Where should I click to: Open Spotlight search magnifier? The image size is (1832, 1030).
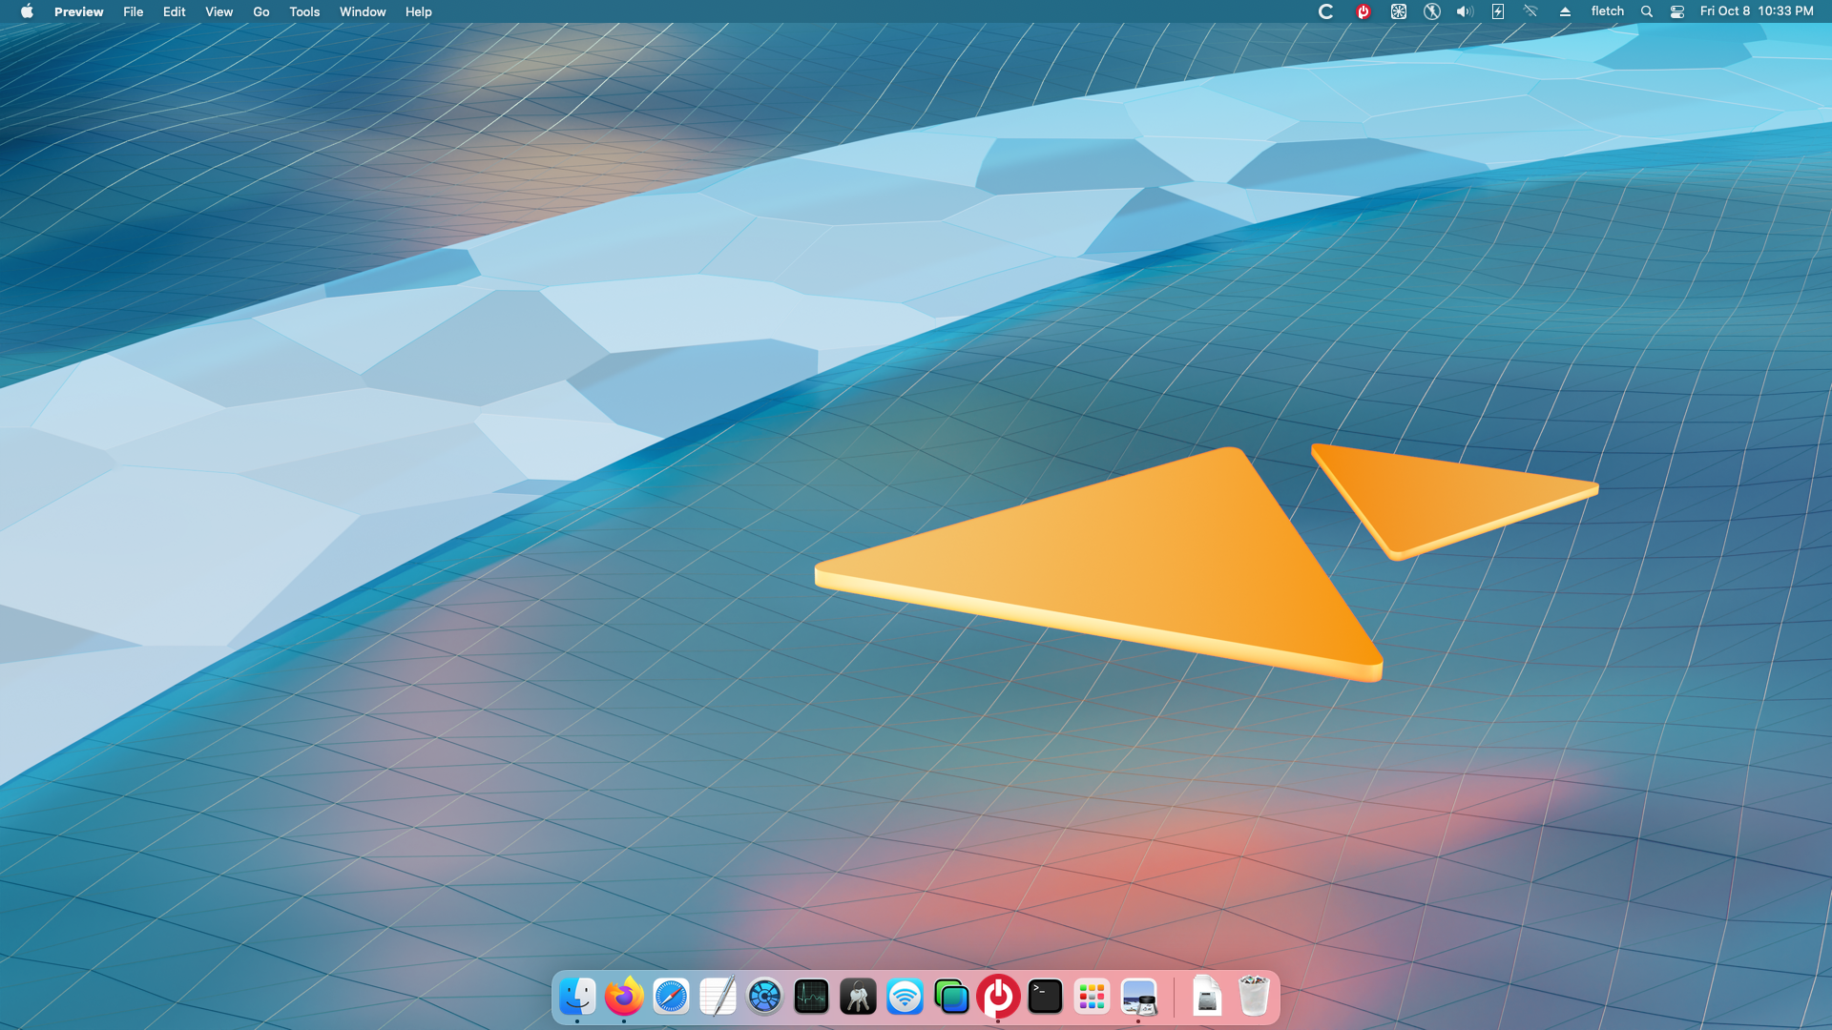point(1646,11)
